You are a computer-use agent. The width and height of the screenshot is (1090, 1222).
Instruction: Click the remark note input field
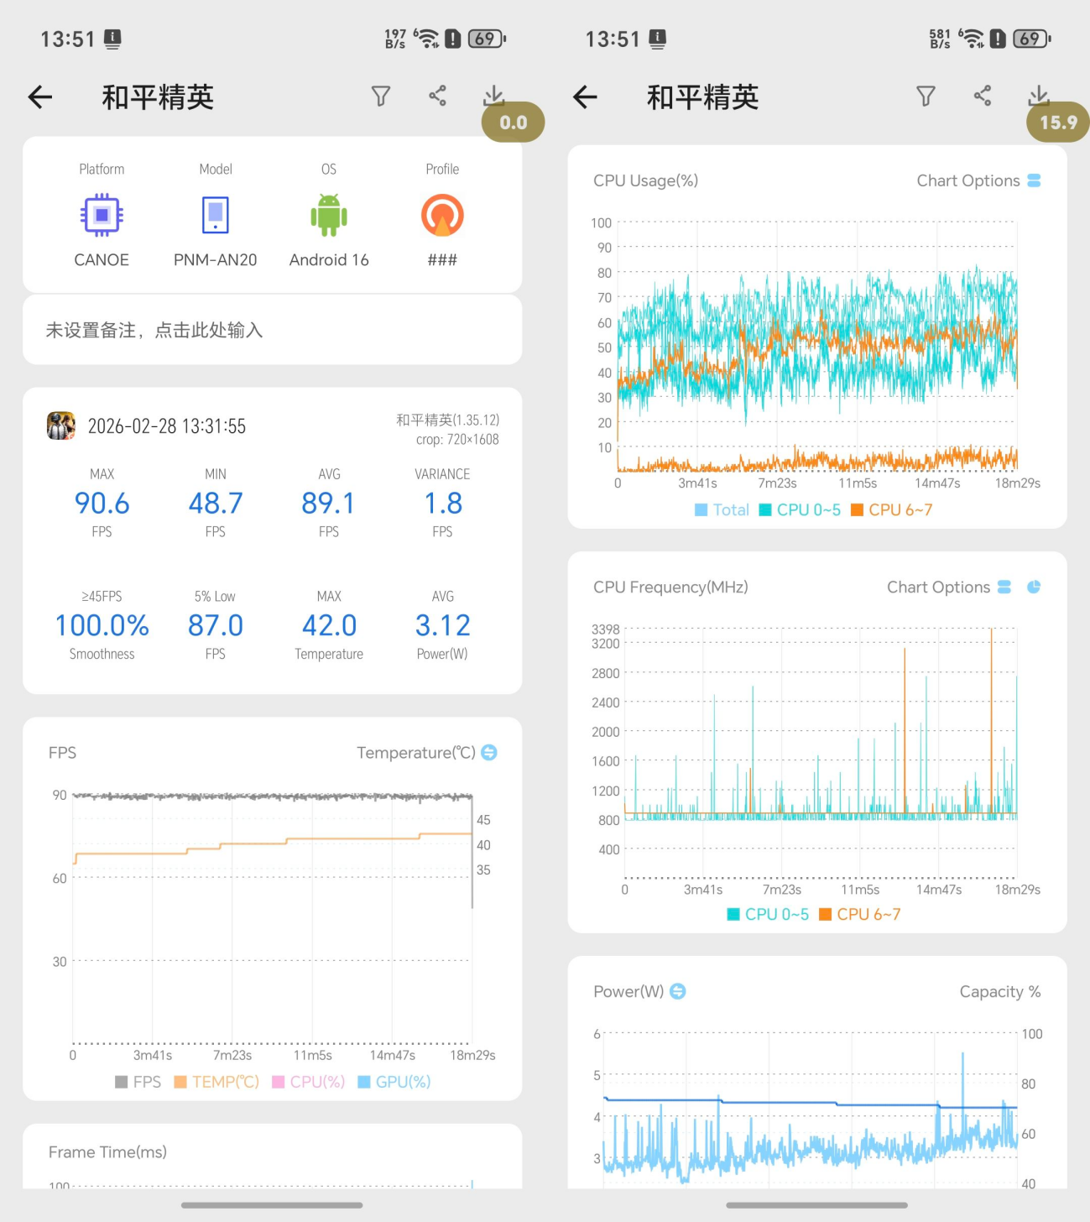272,330
